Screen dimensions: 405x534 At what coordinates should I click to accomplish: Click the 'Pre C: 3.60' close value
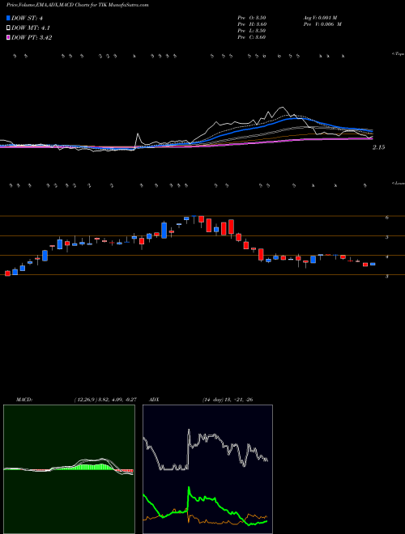(252, 37)
